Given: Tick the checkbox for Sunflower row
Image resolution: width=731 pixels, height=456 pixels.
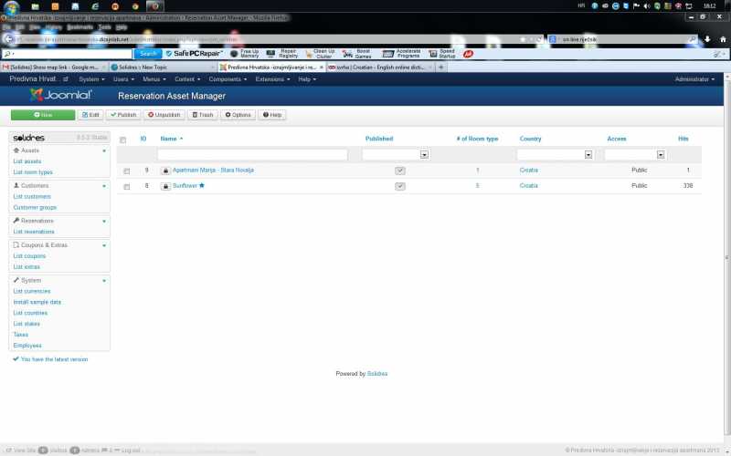Looking at the screenshot, I should pyautogui.click(x=127, y=186).
